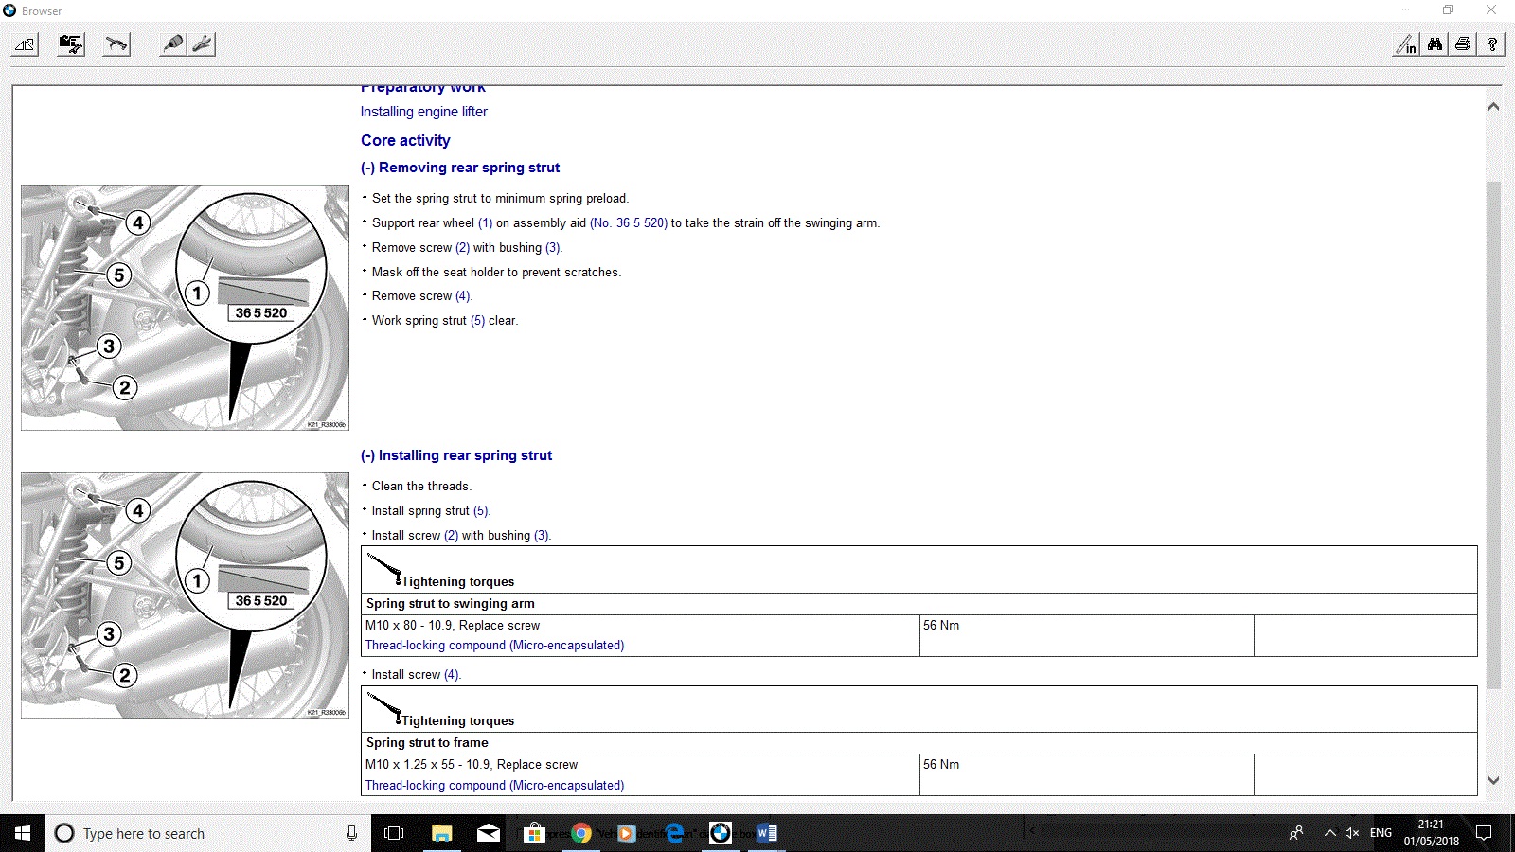Image resolution: width=1515 pixels, height=852 pixels.
Task: Click 'M10 x 1.25 x 55 - 10.9' text
Action: [x=428, y=765]
